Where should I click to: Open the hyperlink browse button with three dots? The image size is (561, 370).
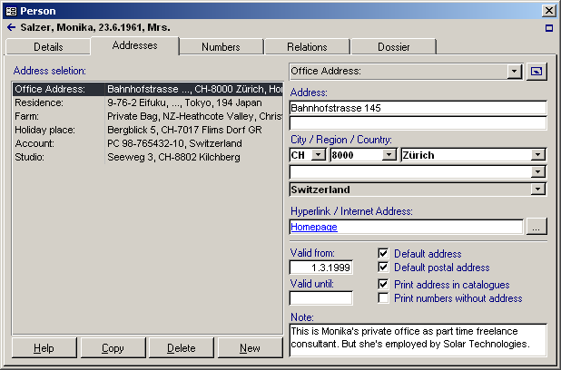[x=536, y=228]
